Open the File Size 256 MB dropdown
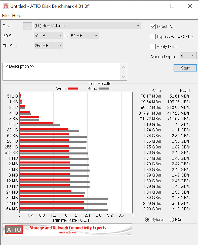 click(x=48, y=46)
